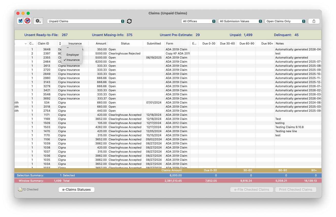This screenshot has width=336, height=217.
Task: Click the 333.37 amount cell
Action: pyautogui.click(x=102, y=98)
